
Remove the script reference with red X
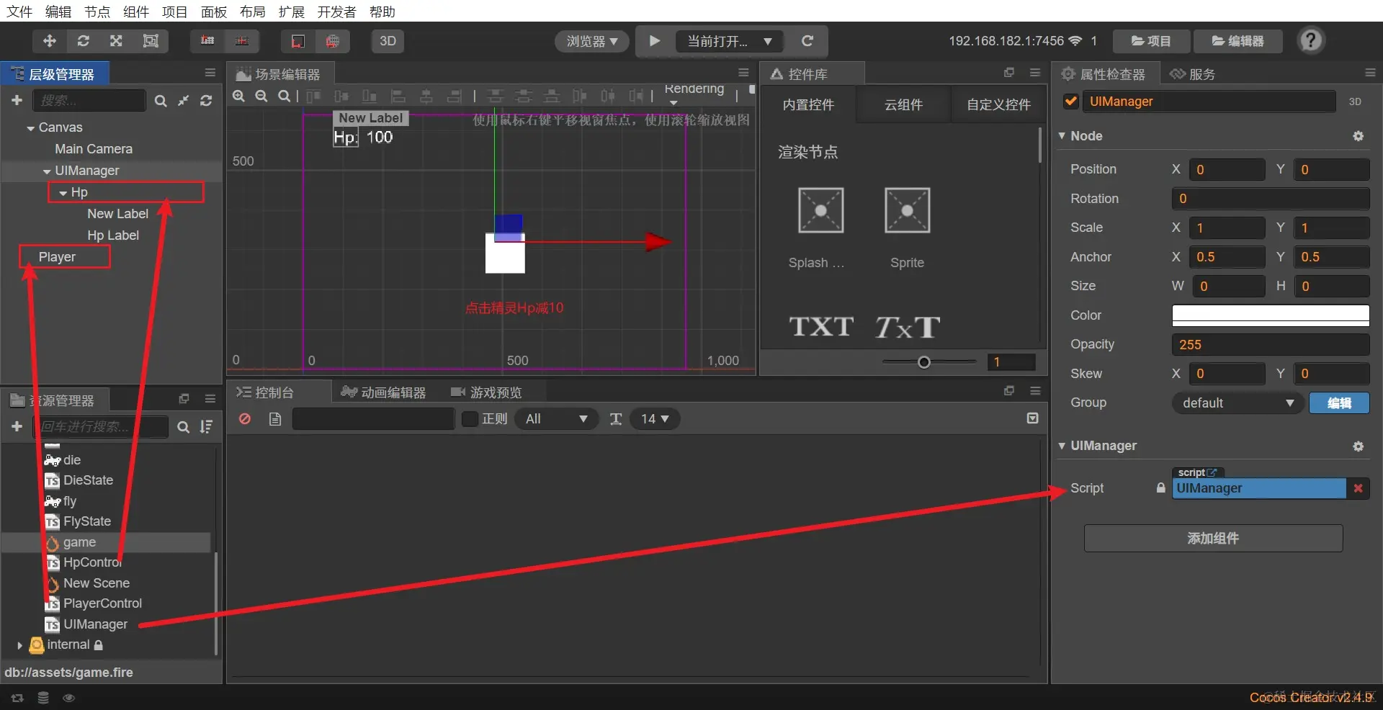[x=1358, y=488]
